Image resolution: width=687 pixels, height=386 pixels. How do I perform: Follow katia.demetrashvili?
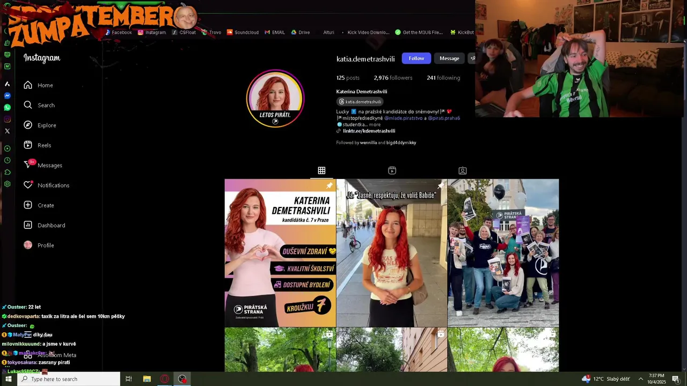tap(416, 58)
